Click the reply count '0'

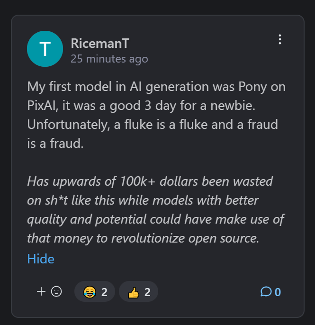point(278,292)
